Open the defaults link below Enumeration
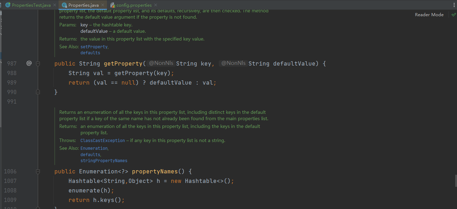The height and width of the screenshot is (209, 457). [90, 155]
